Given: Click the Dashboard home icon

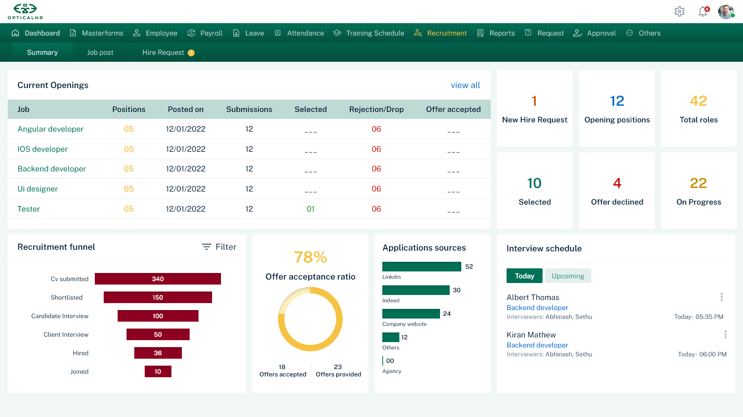Looking at the screenshot, I should pyautogui.click(x=15, y=33).
